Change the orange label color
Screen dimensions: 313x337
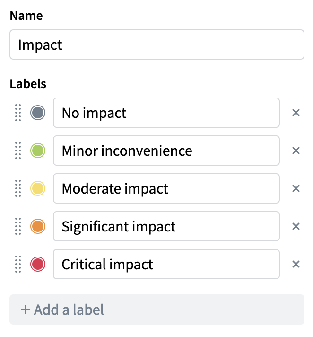point(38,227)
